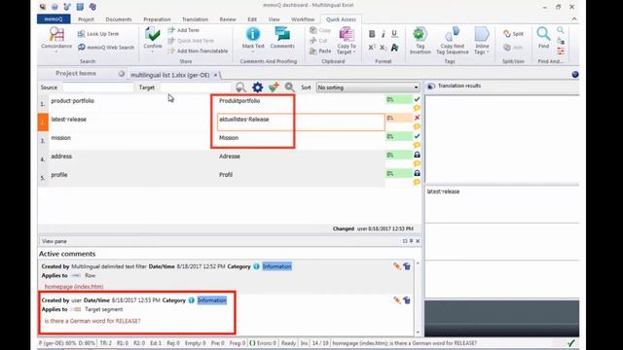Image resolution: width=623 pixels, height=350 pixels.
Task: Apply superscript formatting
Action: 372,48
